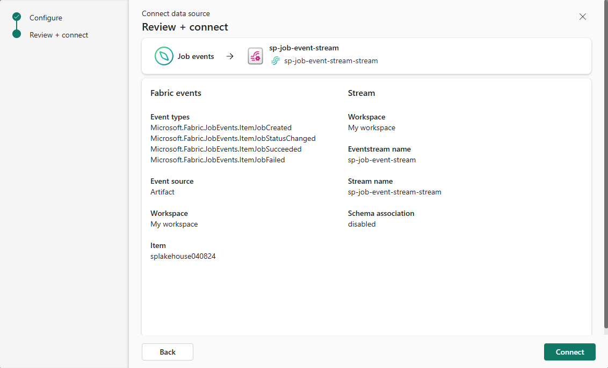Image resolution: width=608 pixels, height=368 pixels.
Task: Select Microsoft.Fabric.JobEvents.ItemJobStatusChanged event type
Action: (233, 138)
